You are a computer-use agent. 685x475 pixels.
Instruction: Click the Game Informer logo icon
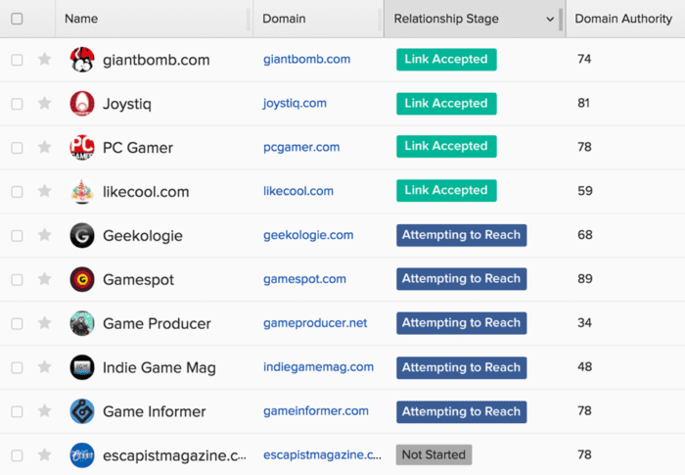(x=82, y=411)
